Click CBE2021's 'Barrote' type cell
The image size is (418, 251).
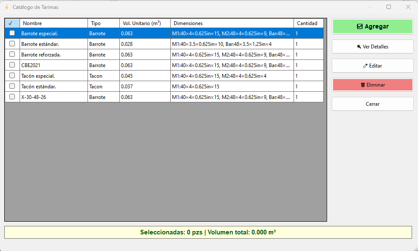click(x=103, y=65)
